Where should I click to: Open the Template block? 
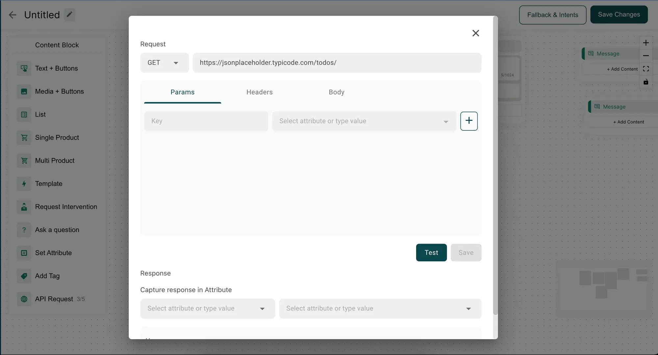(49, 184)
